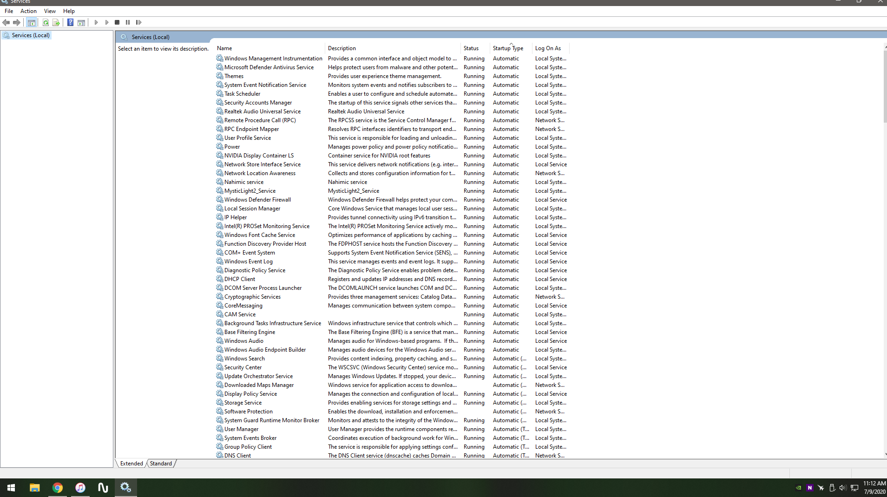Select Downloaded Maps Manager service

tap(259, 385)
